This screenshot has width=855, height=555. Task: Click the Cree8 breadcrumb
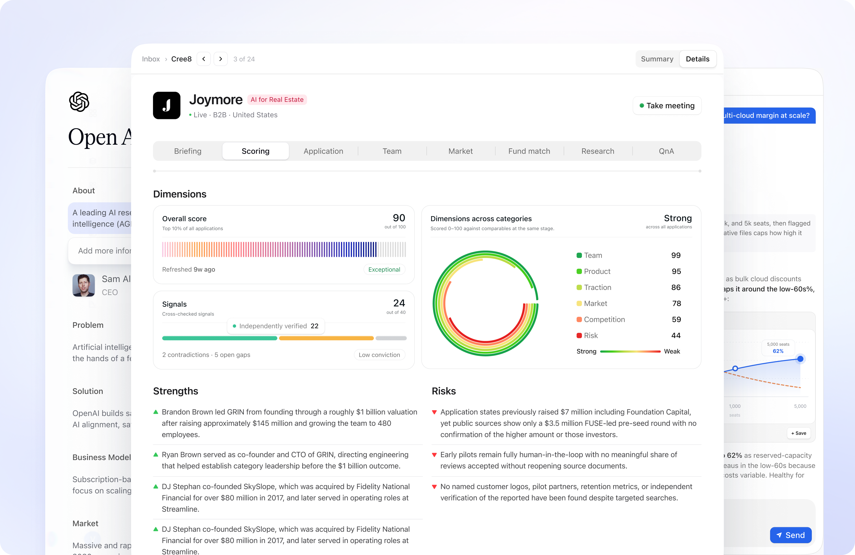[182, 59]
